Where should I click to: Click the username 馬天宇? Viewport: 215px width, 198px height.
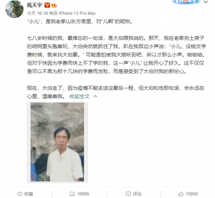pyautogui.click(x=34, y=5)
